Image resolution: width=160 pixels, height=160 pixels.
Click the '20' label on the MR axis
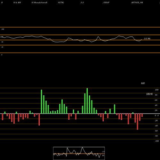pyautogui.click(x=156, y=110)
